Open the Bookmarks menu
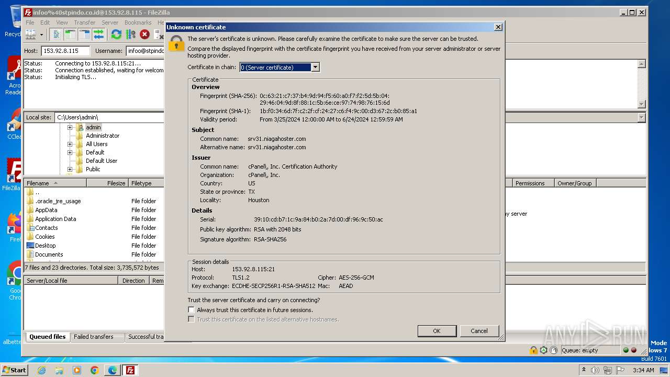Screen dimensions: 670x377 (138, 23)
